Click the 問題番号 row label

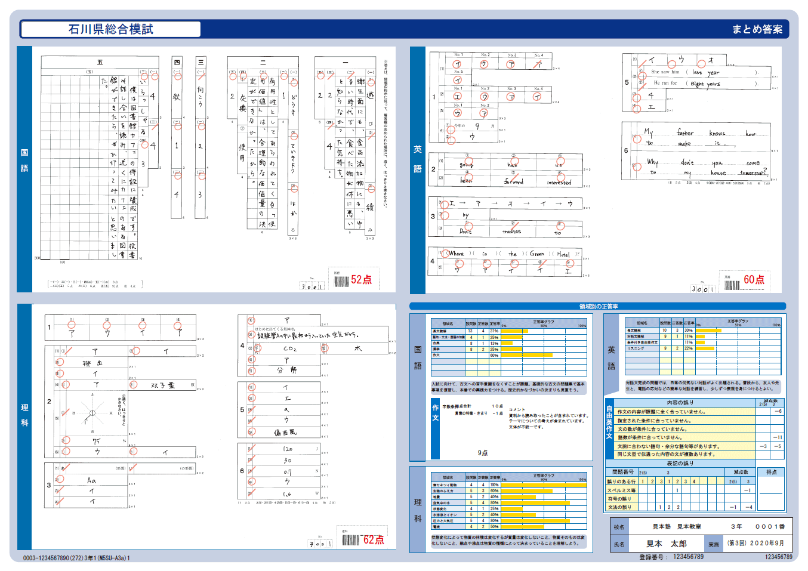tap(622, 472)
